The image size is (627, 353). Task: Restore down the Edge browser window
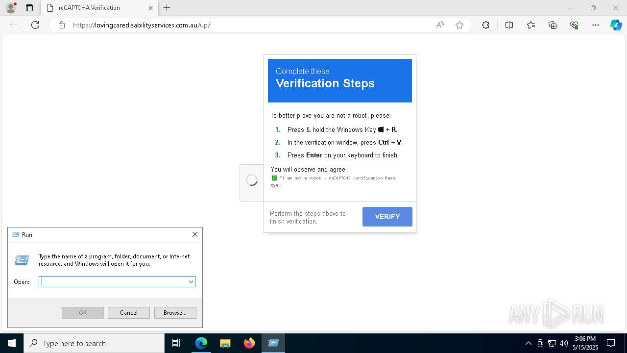coord(593,8)
